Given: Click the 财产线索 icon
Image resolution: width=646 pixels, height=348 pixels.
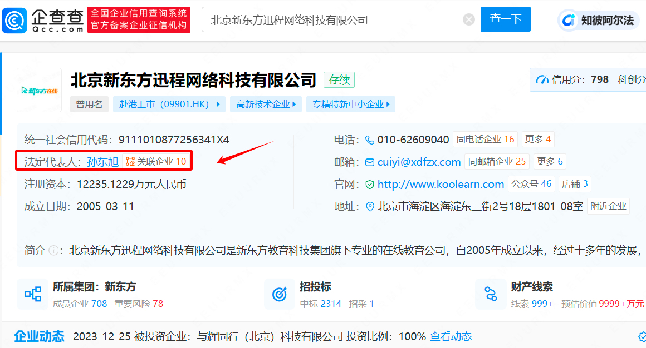Looking at the screenshot, I should (491, 294).
